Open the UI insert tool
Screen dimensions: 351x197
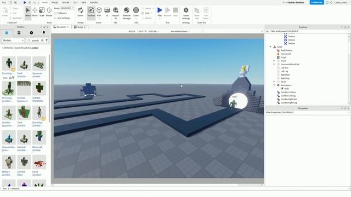coord(107,12)
